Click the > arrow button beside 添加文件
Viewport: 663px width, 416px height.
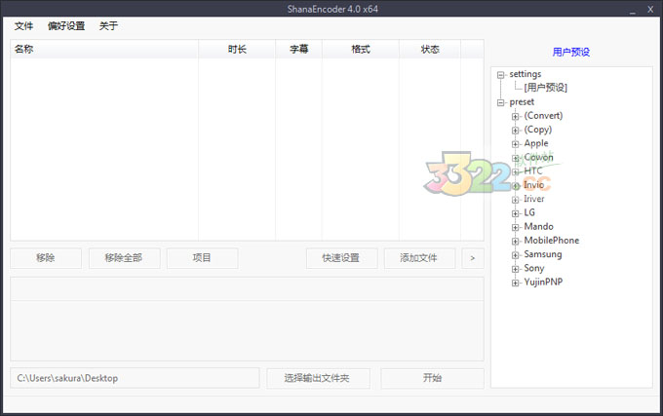473,258
